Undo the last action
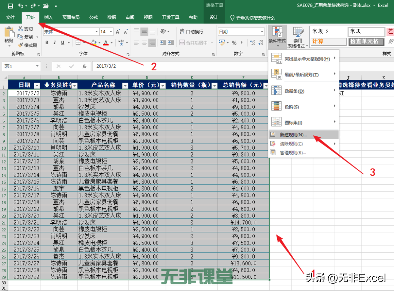Viewport: 394px width, 291px height. tap(21, 6)
